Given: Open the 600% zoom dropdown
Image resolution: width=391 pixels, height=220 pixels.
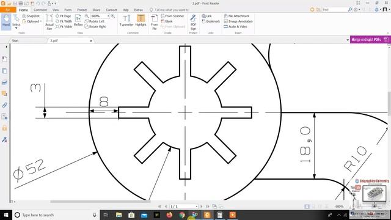Looking at the screenshot, I should pos(108,16).
